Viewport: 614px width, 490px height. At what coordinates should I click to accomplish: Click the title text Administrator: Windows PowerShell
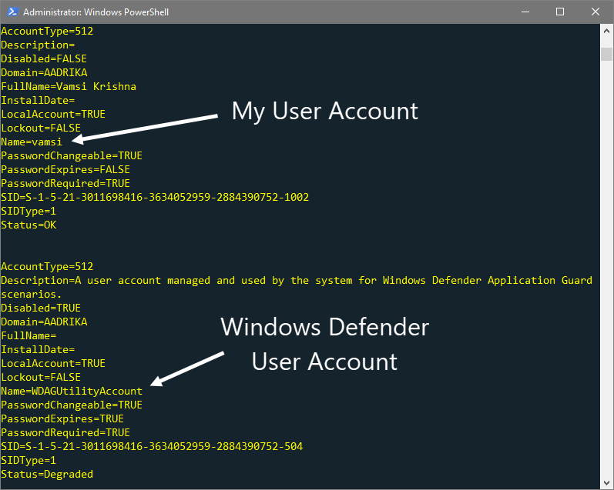(96, 12)
